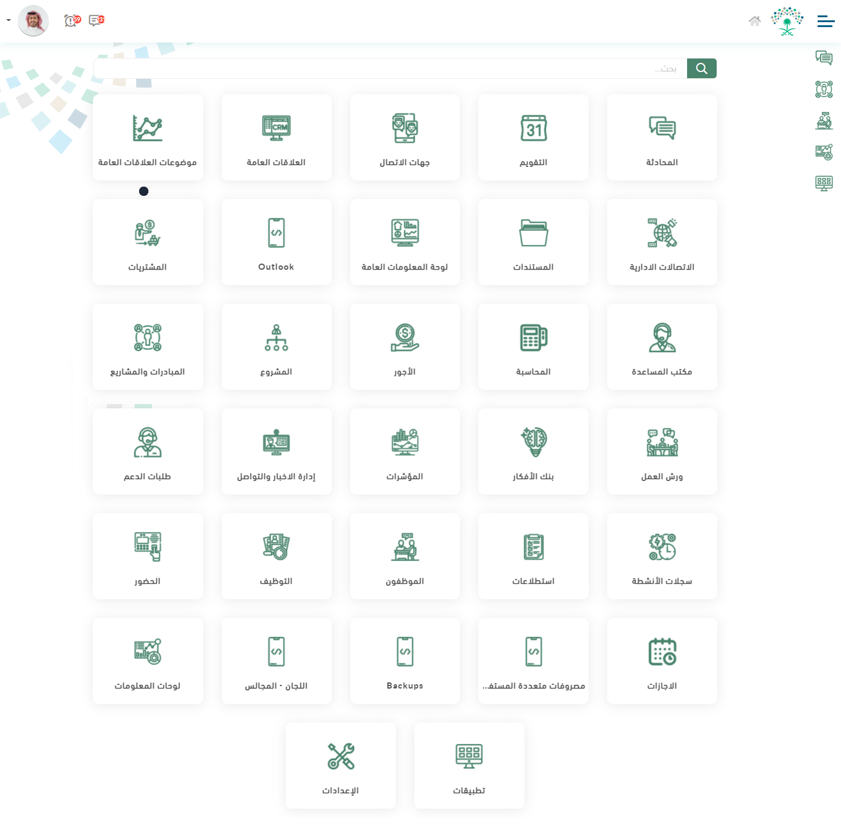Launch the Outlook app tile

[x=276, y=242]
